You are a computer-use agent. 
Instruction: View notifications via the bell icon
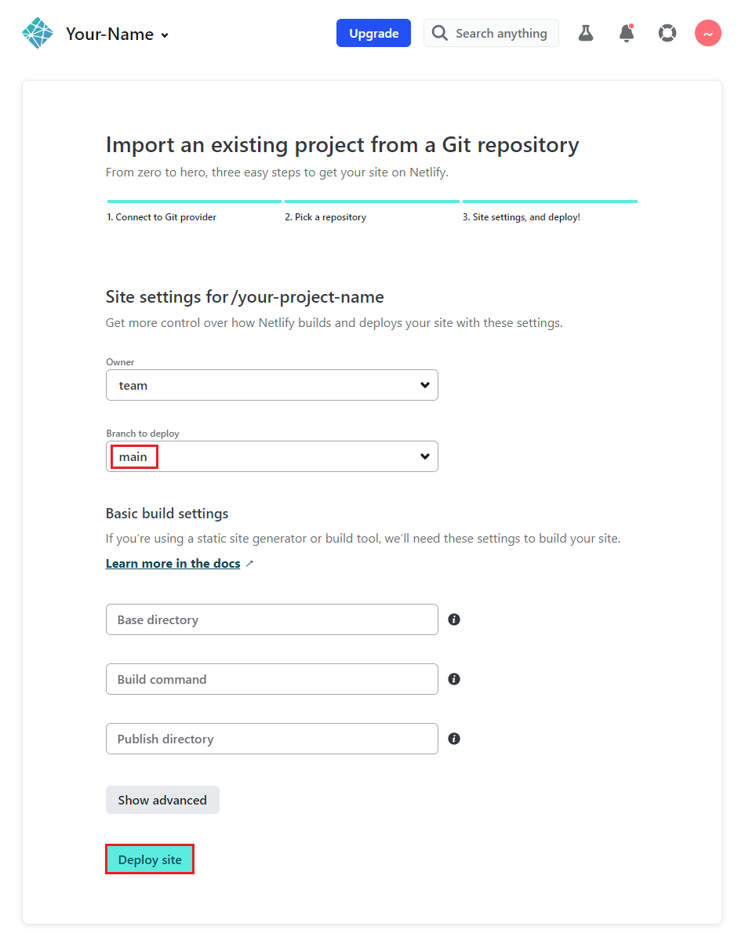pyautogui.click(x=627, y=33)
